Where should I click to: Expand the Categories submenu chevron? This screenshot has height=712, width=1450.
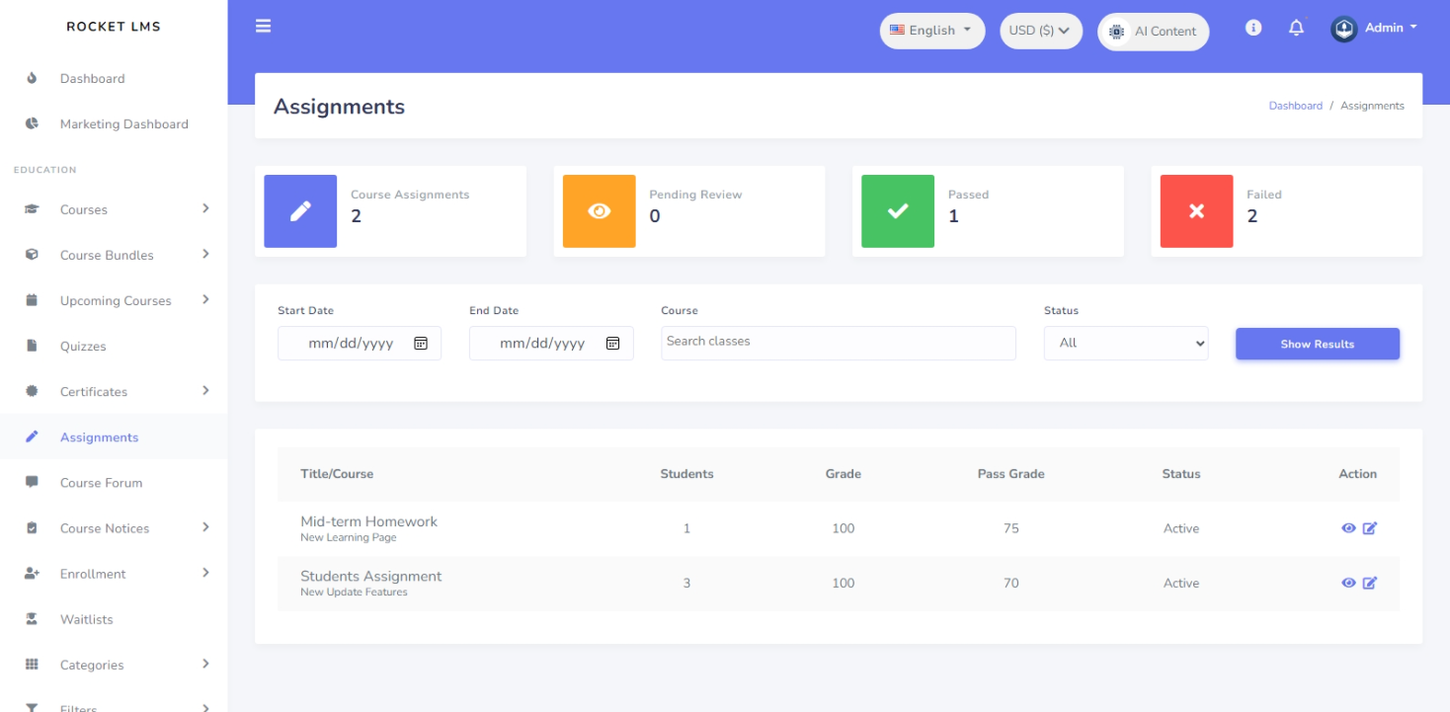(205, 664)
